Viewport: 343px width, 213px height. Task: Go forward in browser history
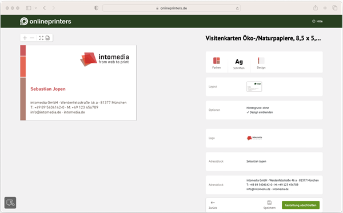(54, 8)
